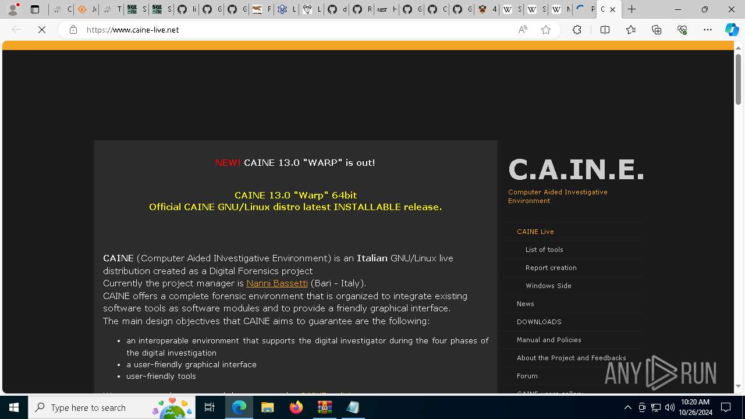Add this page to favorites with star

pos(546,30)
